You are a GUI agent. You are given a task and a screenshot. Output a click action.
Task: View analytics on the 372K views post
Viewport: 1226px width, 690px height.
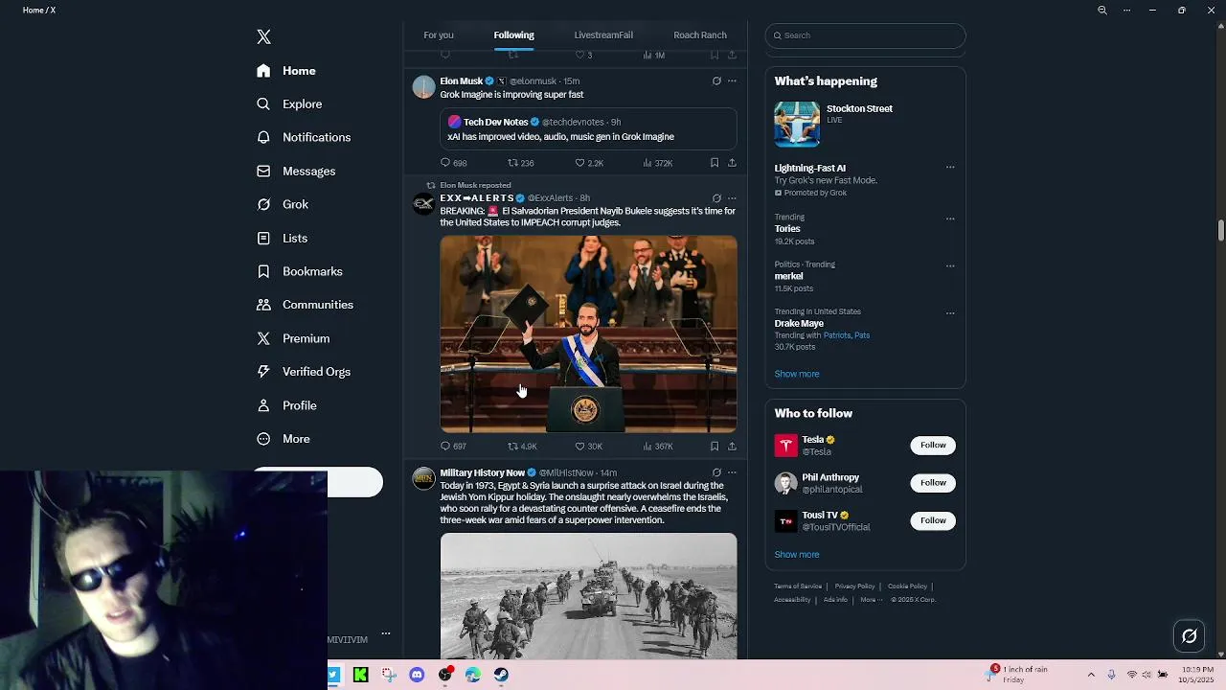click(658, 163)
